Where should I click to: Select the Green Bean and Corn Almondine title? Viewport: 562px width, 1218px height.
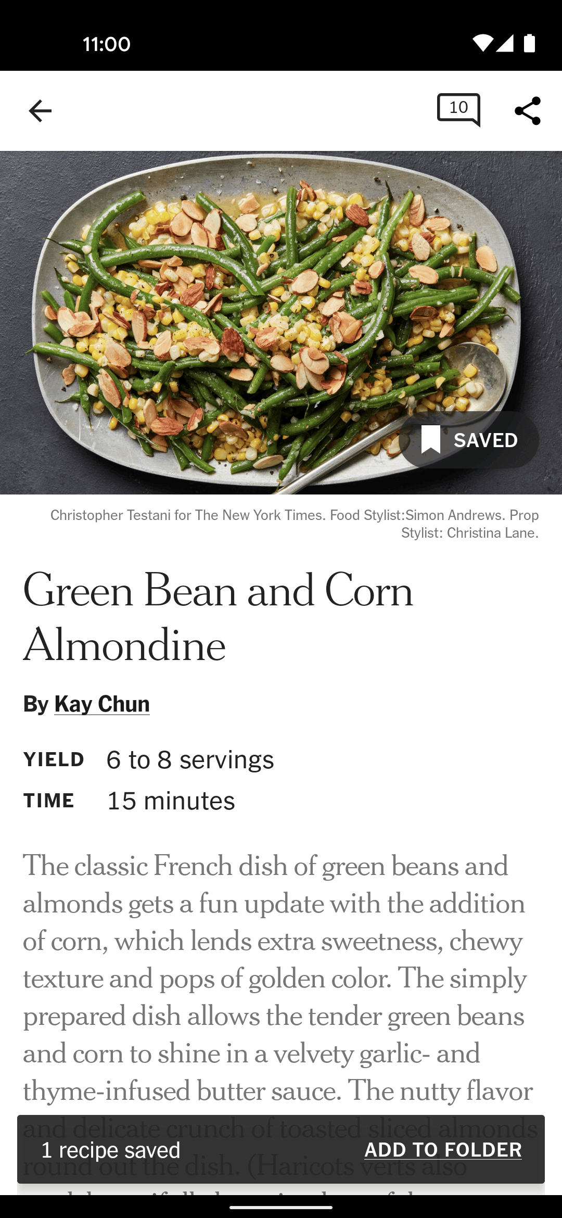[219, 617]
